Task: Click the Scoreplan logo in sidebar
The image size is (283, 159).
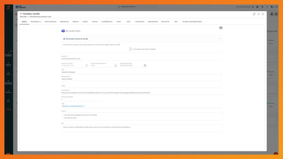Action: pos(8,7)
